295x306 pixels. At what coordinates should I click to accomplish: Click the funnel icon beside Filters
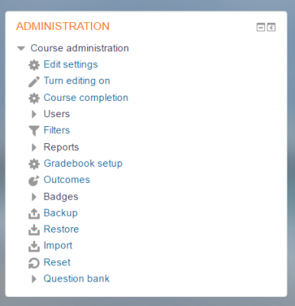click(34, 131)
